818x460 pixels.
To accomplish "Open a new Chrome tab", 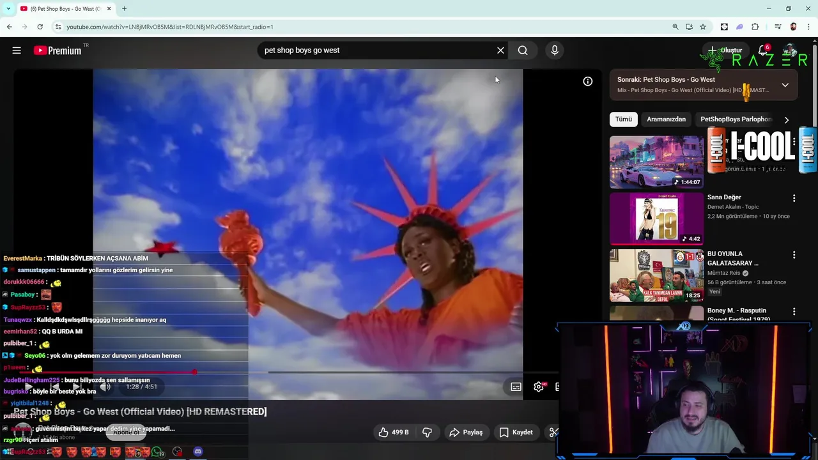I will (124, 9).
